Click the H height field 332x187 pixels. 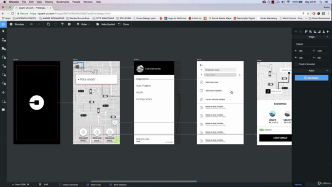coord(322,58)
